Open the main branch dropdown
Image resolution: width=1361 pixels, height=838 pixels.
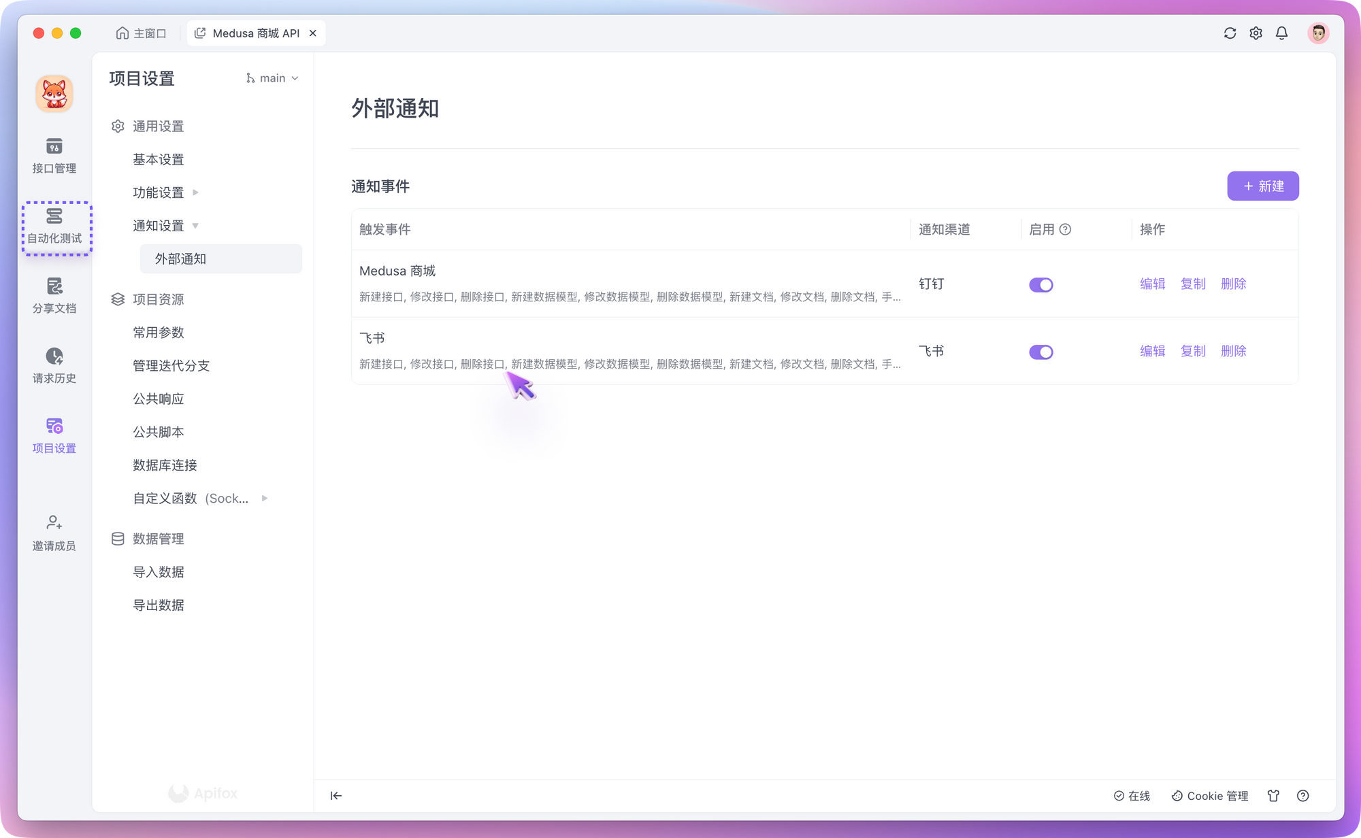[x=272, y=78]
